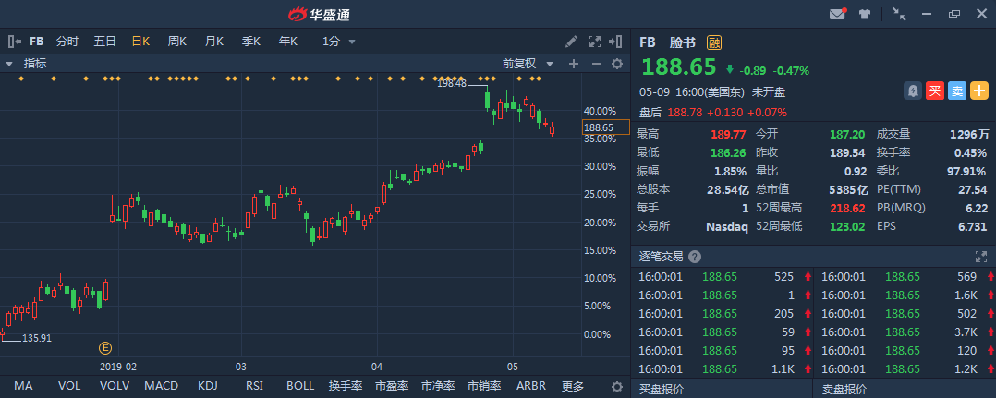Zoom in the K-line chart
The width and height of the screenshot is (996, 398).
[573, 64]
